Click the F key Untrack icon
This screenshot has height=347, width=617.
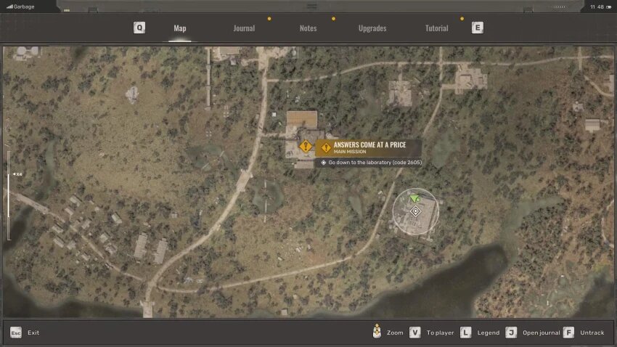pos(568,332)
